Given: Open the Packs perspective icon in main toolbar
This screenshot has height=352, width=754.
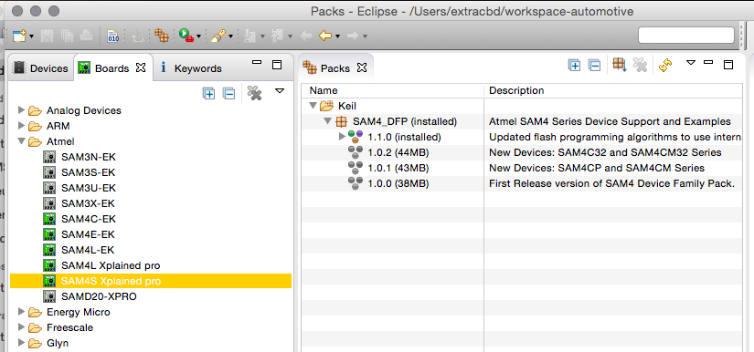Looking at the screenshot, I should click(x=161, y=36).
